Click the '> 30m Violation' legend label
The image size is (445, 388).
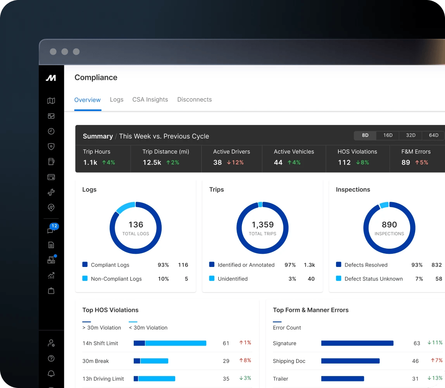102,328
